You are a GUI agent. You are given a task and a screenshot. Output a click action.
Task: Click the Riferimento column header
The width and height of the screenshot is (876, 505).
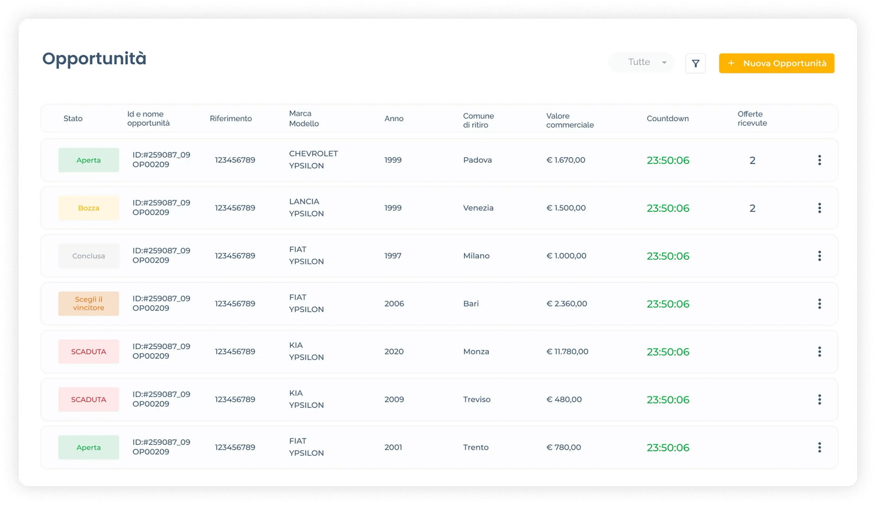tap(231, 119)
